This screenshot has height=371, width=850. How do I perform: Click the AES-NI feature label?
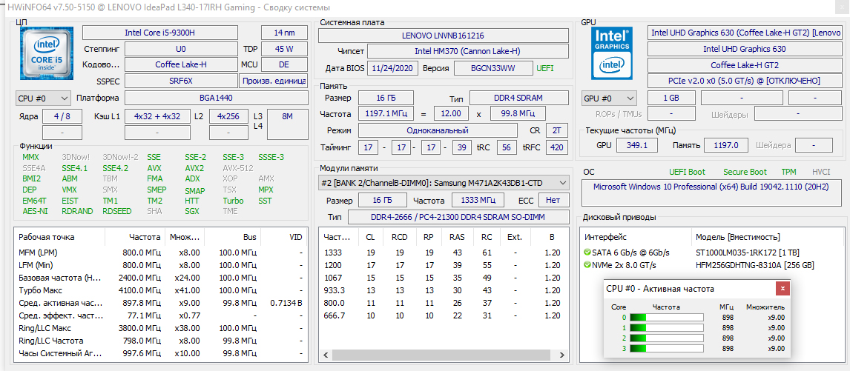point(36,211)
